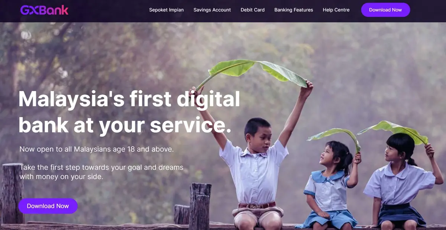Click the girl in the dark skirt
This screenshot has height=230, width=446.
click(401, 182)
